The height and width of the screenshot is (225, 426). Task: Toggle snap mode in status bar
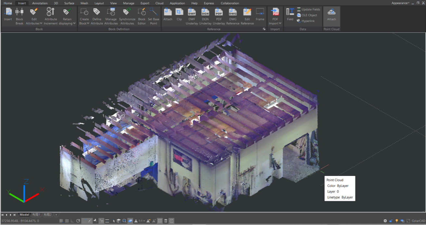click(61, 221)
